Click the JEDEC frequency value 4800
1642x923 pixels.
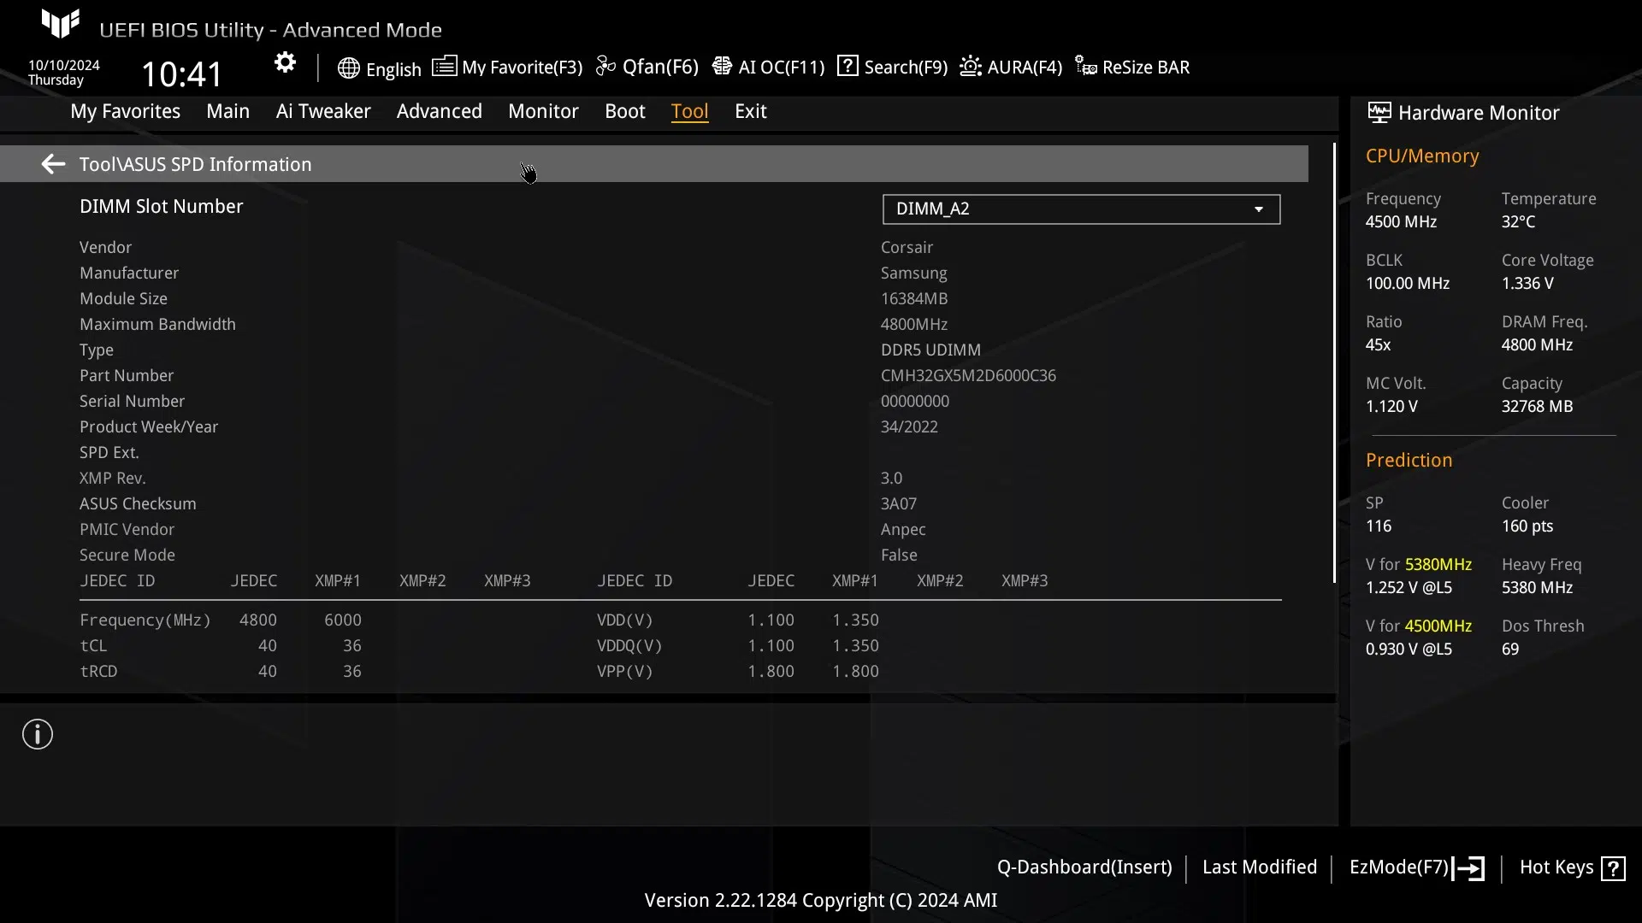257,620
